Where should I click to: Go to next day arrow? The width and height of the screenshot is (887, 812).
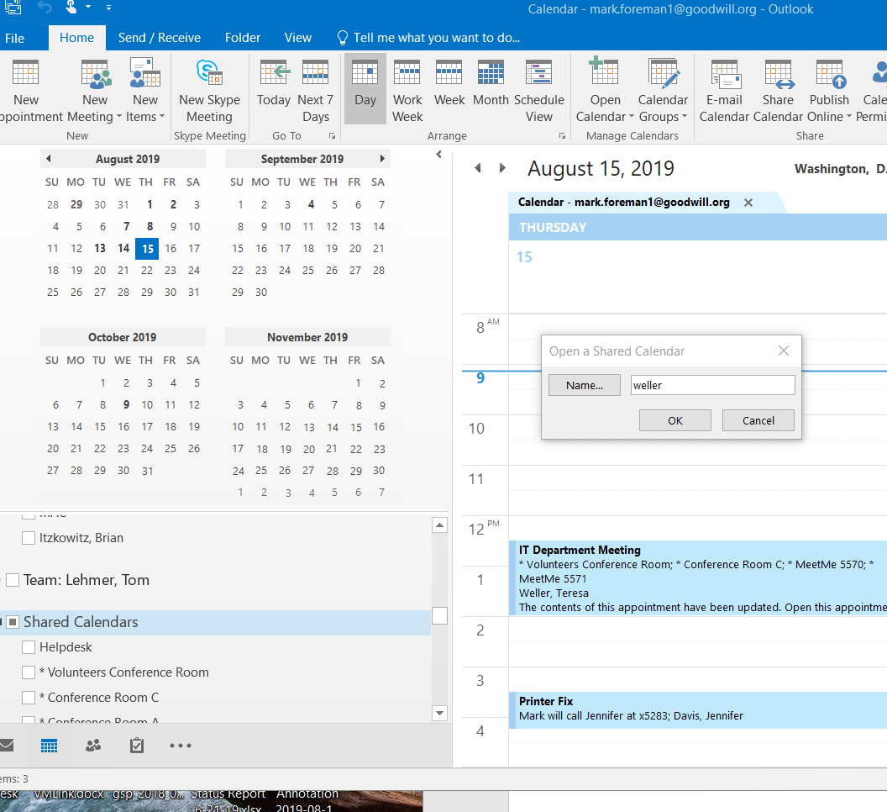502,167
